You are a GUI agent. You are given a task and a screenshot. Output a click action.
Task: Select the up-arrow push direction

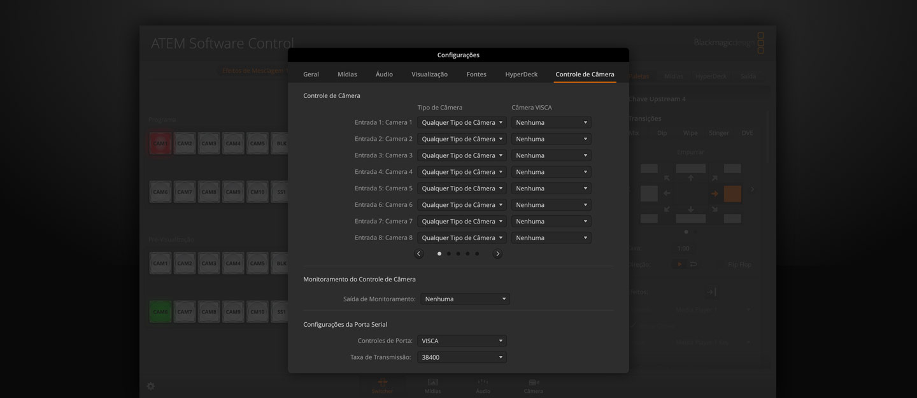(x=691, y=178)
